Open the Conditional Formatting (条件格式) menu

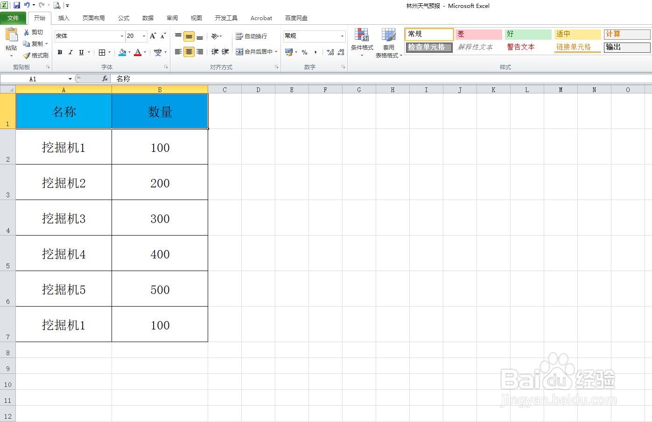[x=362, y=42]
